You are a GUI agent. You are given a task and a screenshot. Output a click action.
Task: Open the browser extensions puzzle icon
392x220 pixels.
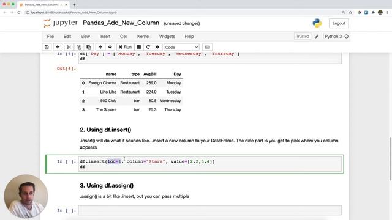coord(373,12)
